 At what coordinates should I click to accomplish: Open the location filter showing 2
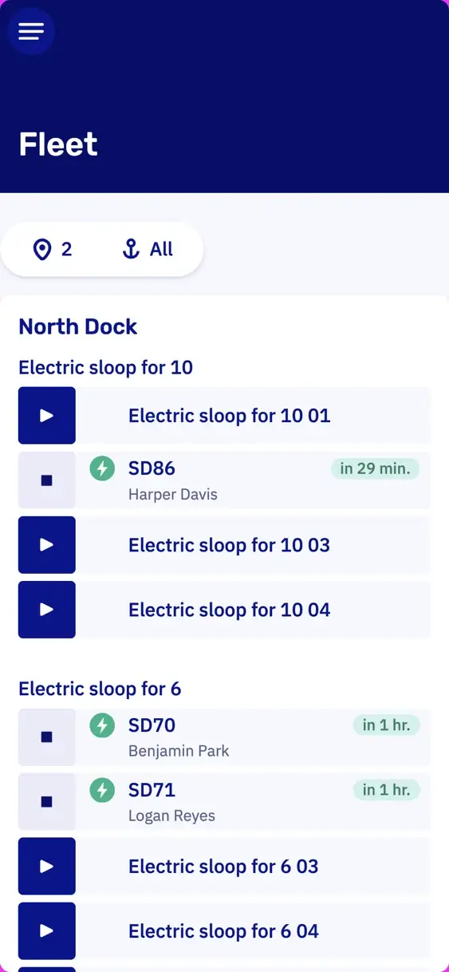[x=53, y=250]
